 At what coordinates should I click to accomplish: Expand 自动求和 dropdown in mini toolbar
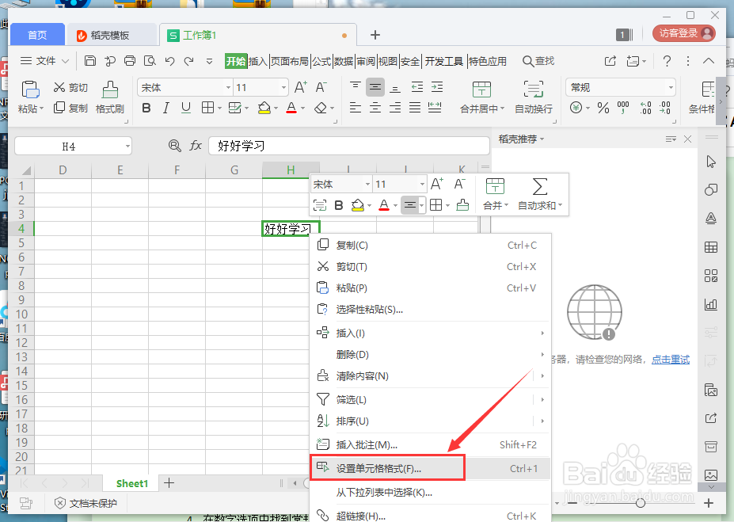point(561,206)
